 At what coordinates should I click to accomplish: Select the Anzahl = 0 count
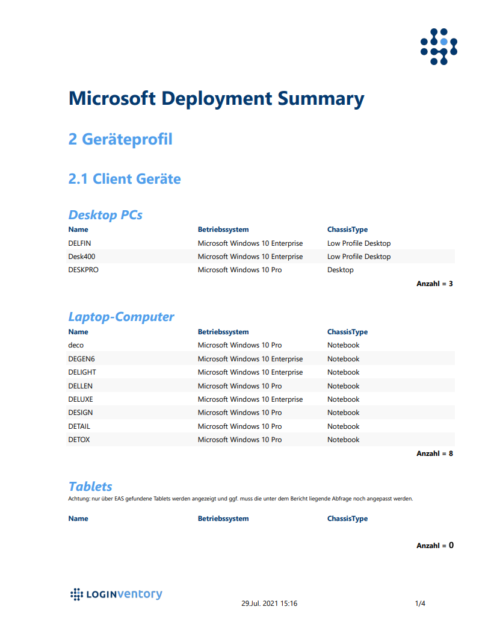[x=435, y=546]
